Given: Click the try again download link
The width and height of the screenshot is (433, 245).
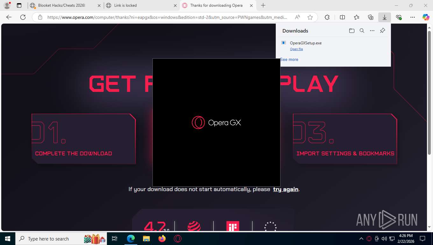Looking at the screenshot, I should (x=286, y=189).
